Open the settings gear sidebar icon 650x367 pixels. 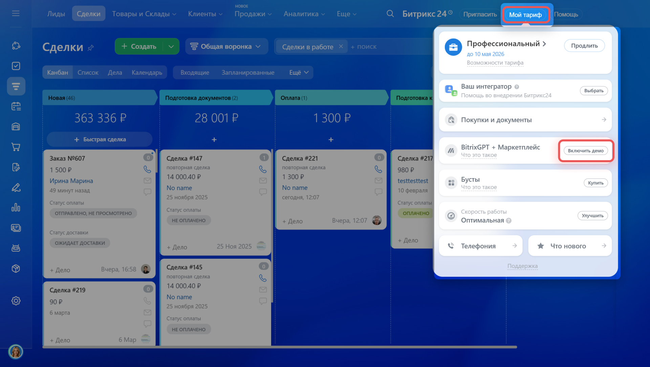pos(16,301)
